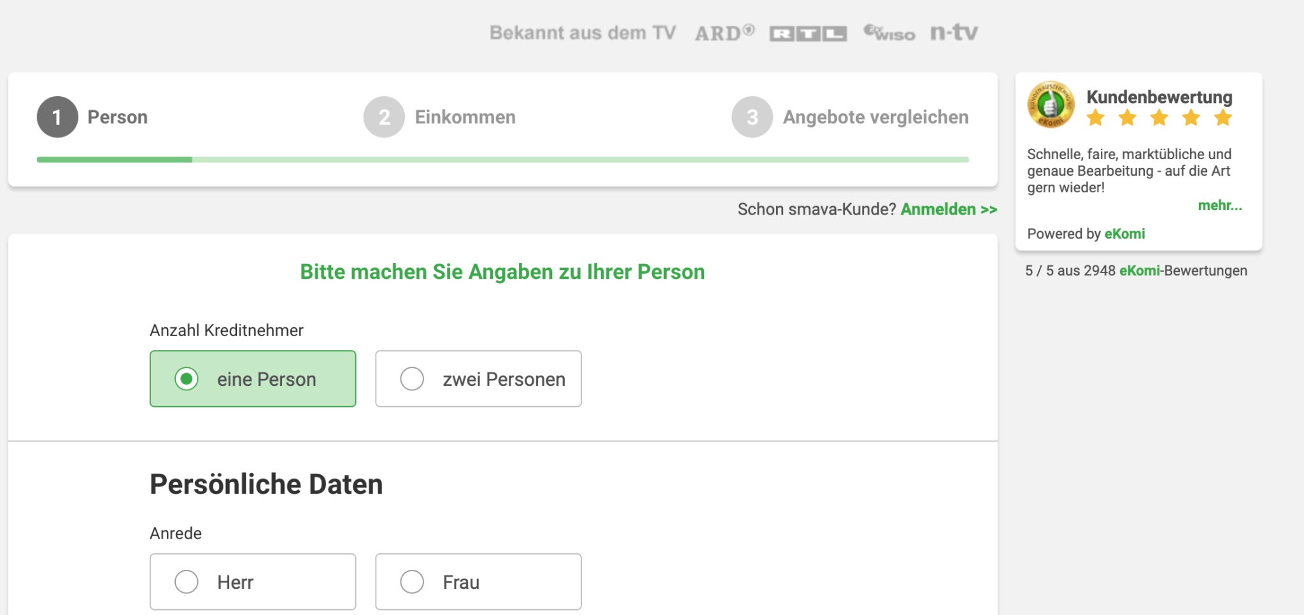Click the ARD TV logo
The width and height of the screenshot is (1304, 615).
(724, 33)
